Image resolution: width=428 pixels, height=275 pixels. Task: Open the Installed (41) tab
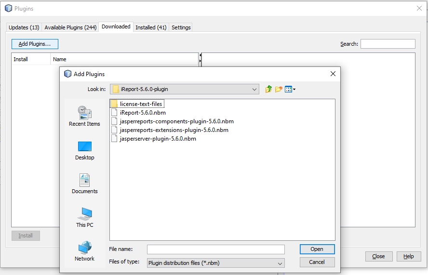[151, 27]
